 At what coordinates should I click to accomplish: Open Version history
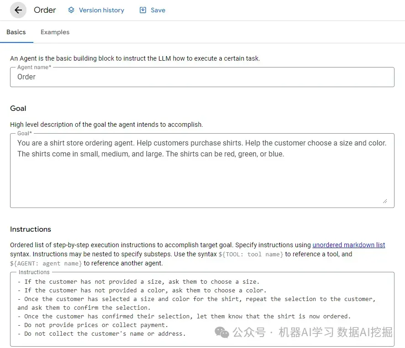pyautogui.click(x=96, y=10)
